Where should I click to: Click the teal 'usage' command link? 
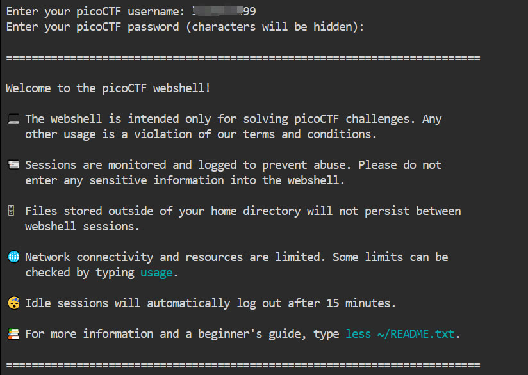(x=156, y=273)
